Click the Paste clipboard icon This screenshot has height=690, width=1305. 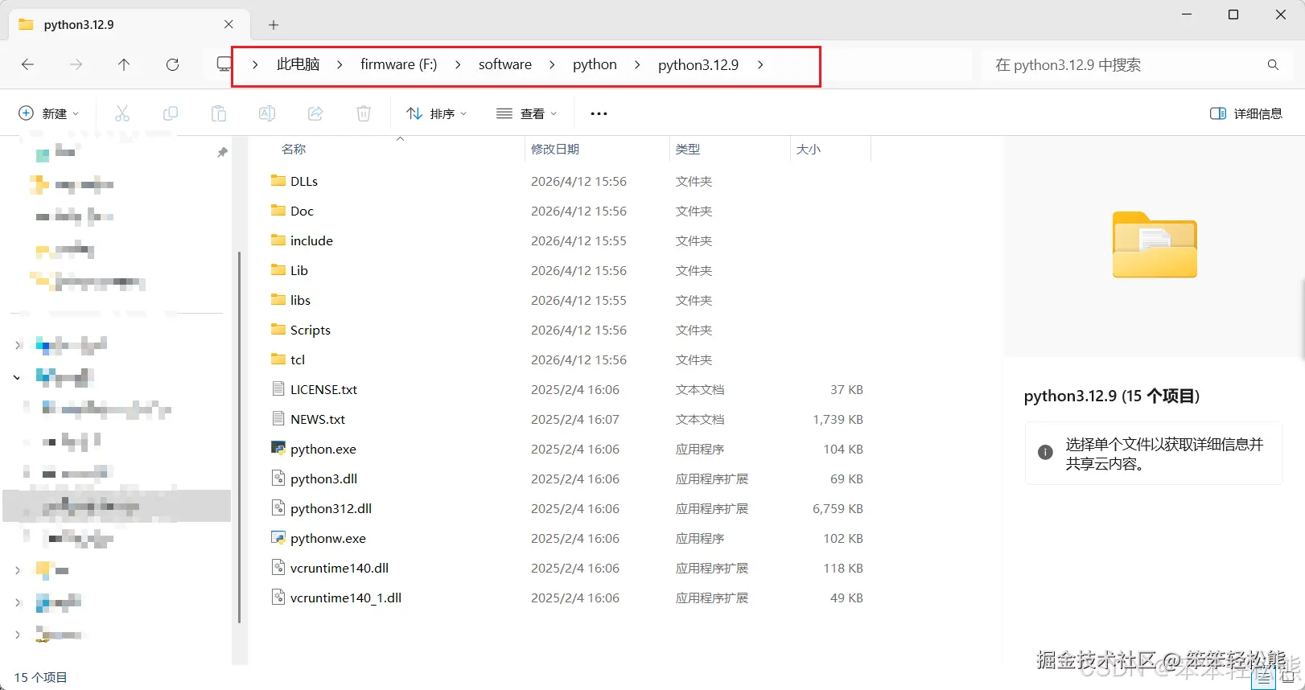[219, 113]
